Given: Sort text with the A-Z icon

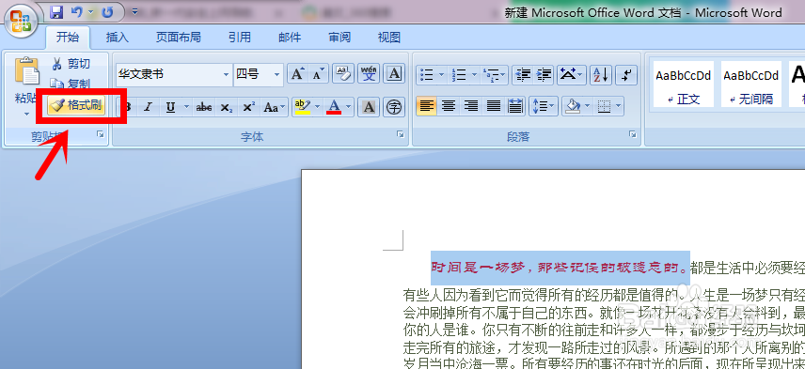Looking at the screenshot, I should 600,75.
